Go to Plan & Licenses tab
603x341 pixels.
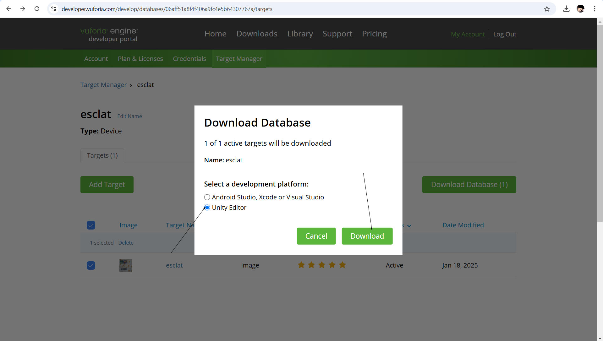click(x=140, y=59)
